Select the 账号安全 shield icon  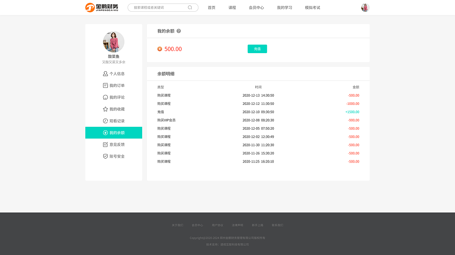(x=105, y=156)
